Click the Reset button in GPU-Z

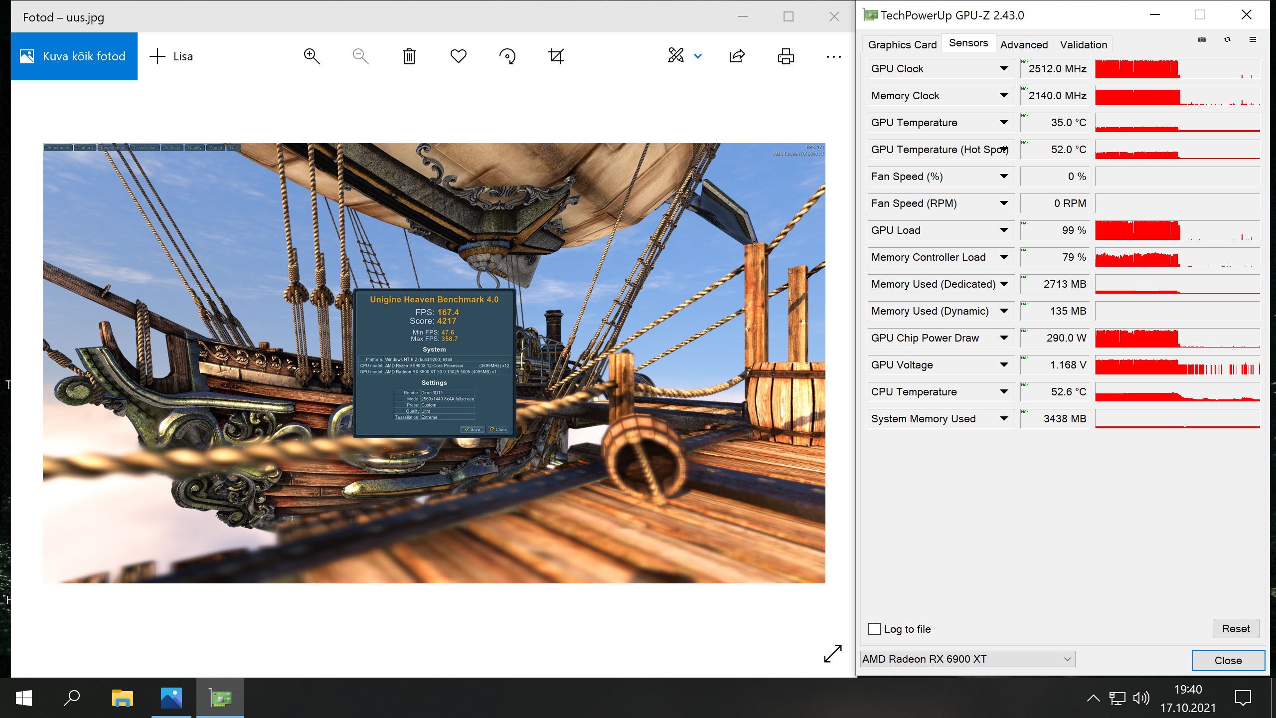pos(1236,629)
